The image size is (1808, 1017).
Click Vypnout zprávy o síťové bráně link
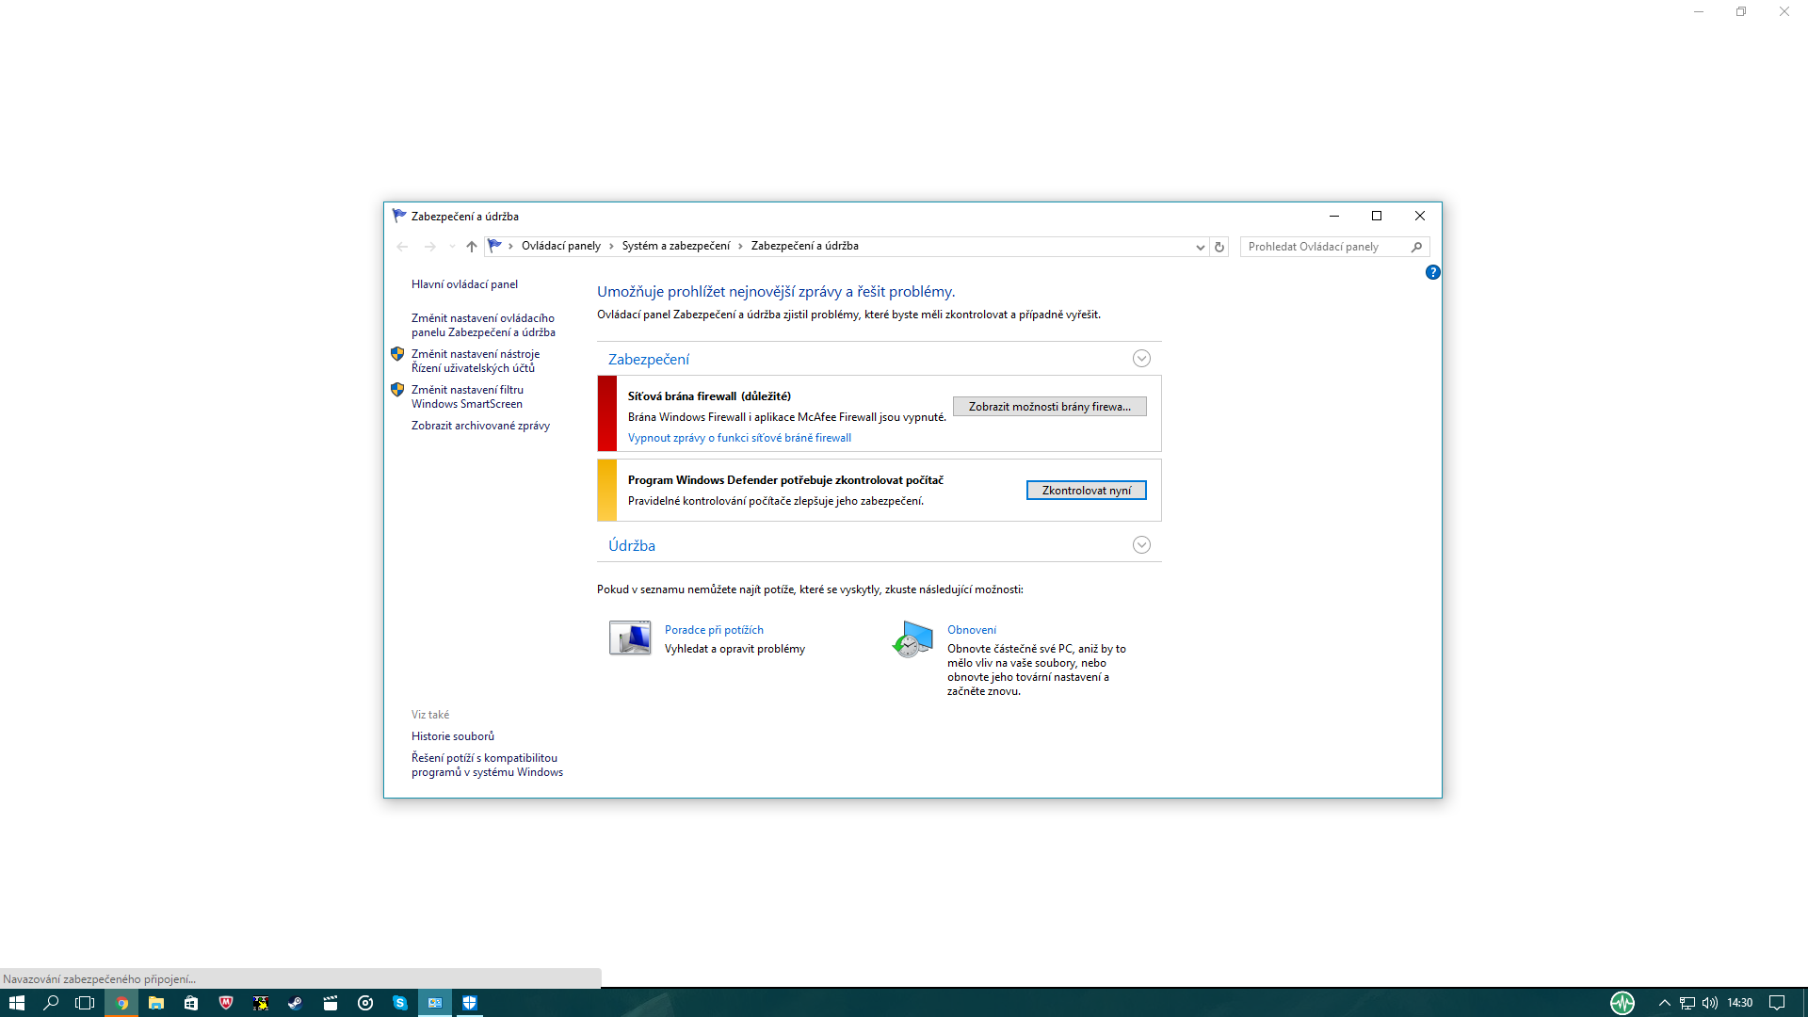[739, 438]
